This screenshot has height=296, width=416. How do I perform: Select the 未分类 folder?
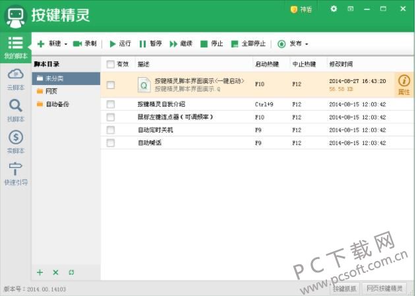click(66, 78)
